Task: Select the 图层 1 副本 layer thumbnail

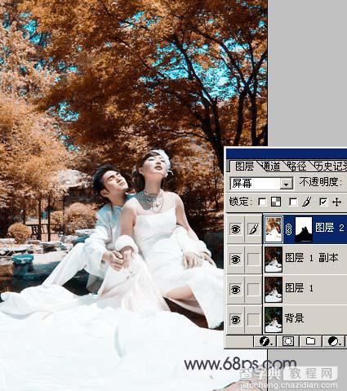Action: pos(274,260)
